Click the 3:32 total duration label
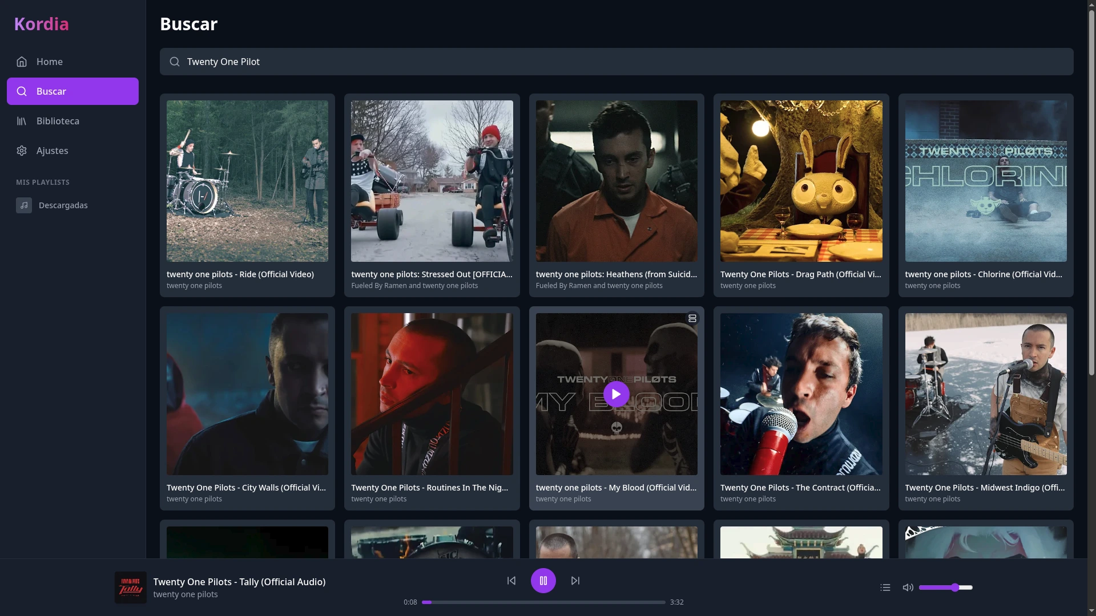1096x616 pixels. 677,602
